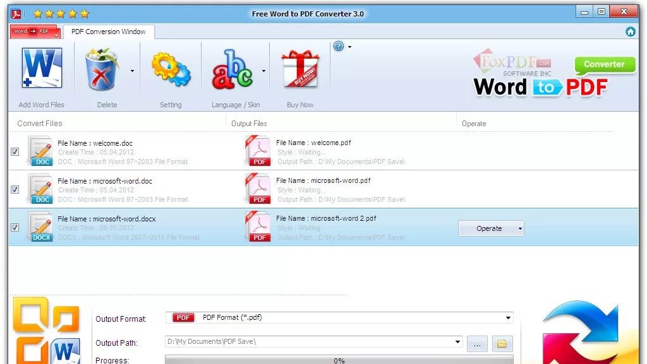Select the PDF Conversion Window tab
This screenshot has width=647, height=364.
(x=109, y=32)
